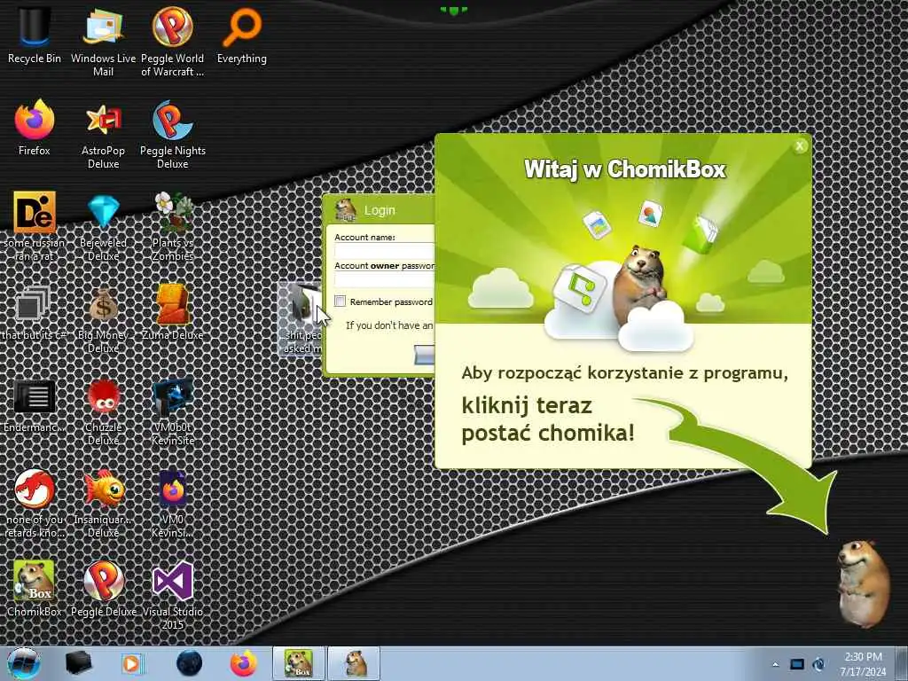Click the "If you don't have an" text in Login
The width and height of the screenshot is (908, 681).
(x=389, y=325)
